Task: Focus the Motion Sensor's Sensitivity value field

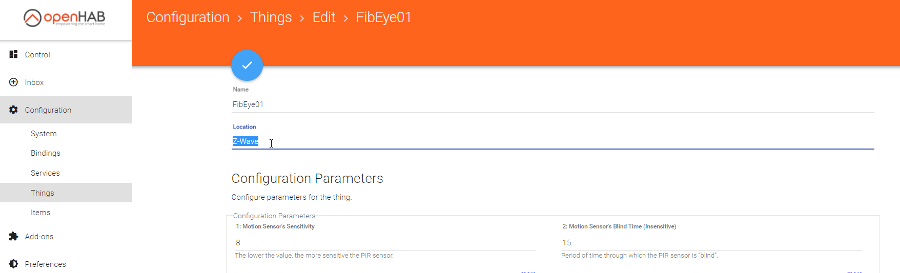Action: 384,243
